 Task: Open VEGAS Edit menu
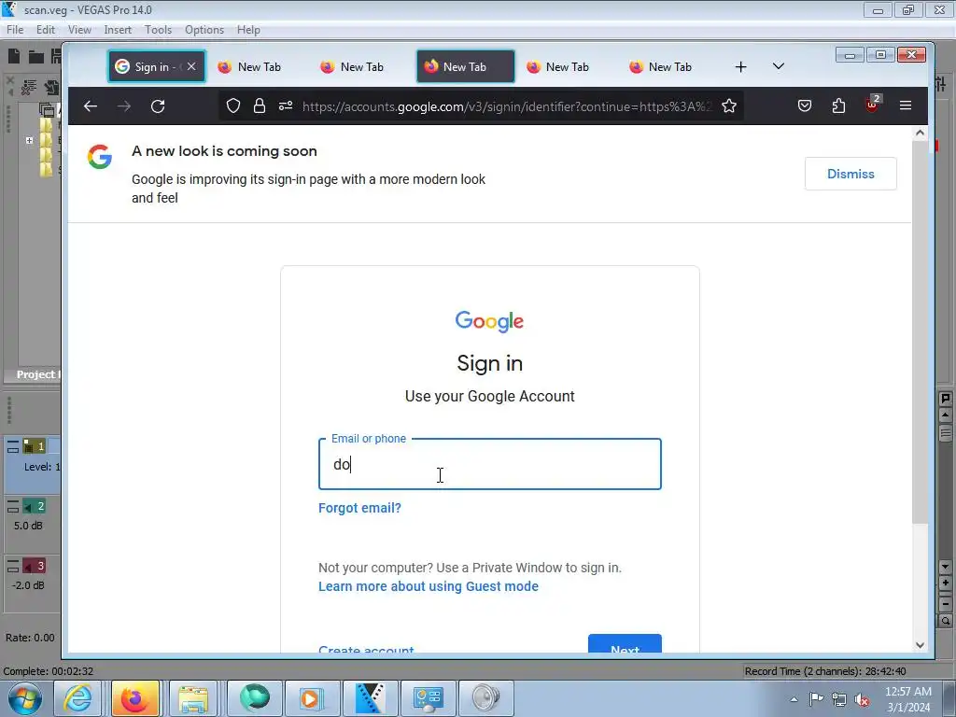[x=46, y=30]
